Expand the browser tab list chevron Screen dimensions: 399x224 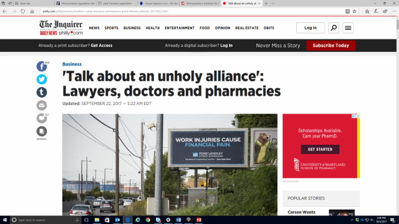click(272, 3)
